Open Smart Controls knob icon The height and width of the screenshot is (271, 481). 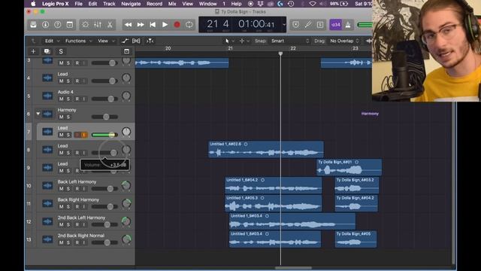85,25
